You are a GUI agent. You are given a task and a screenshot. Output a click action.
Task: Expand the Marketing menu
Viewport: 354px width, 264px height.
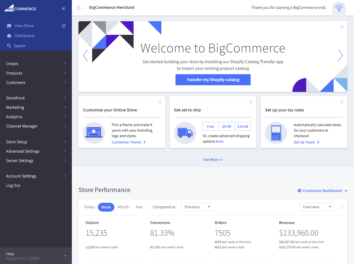click(x=36, y=107)
